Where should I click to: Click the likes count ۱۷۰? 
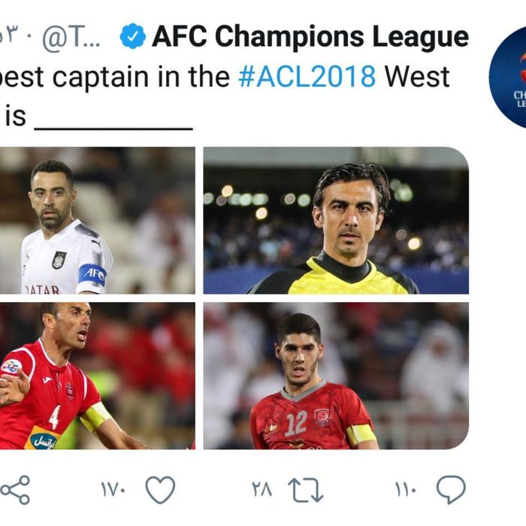[x=113, y=490]
